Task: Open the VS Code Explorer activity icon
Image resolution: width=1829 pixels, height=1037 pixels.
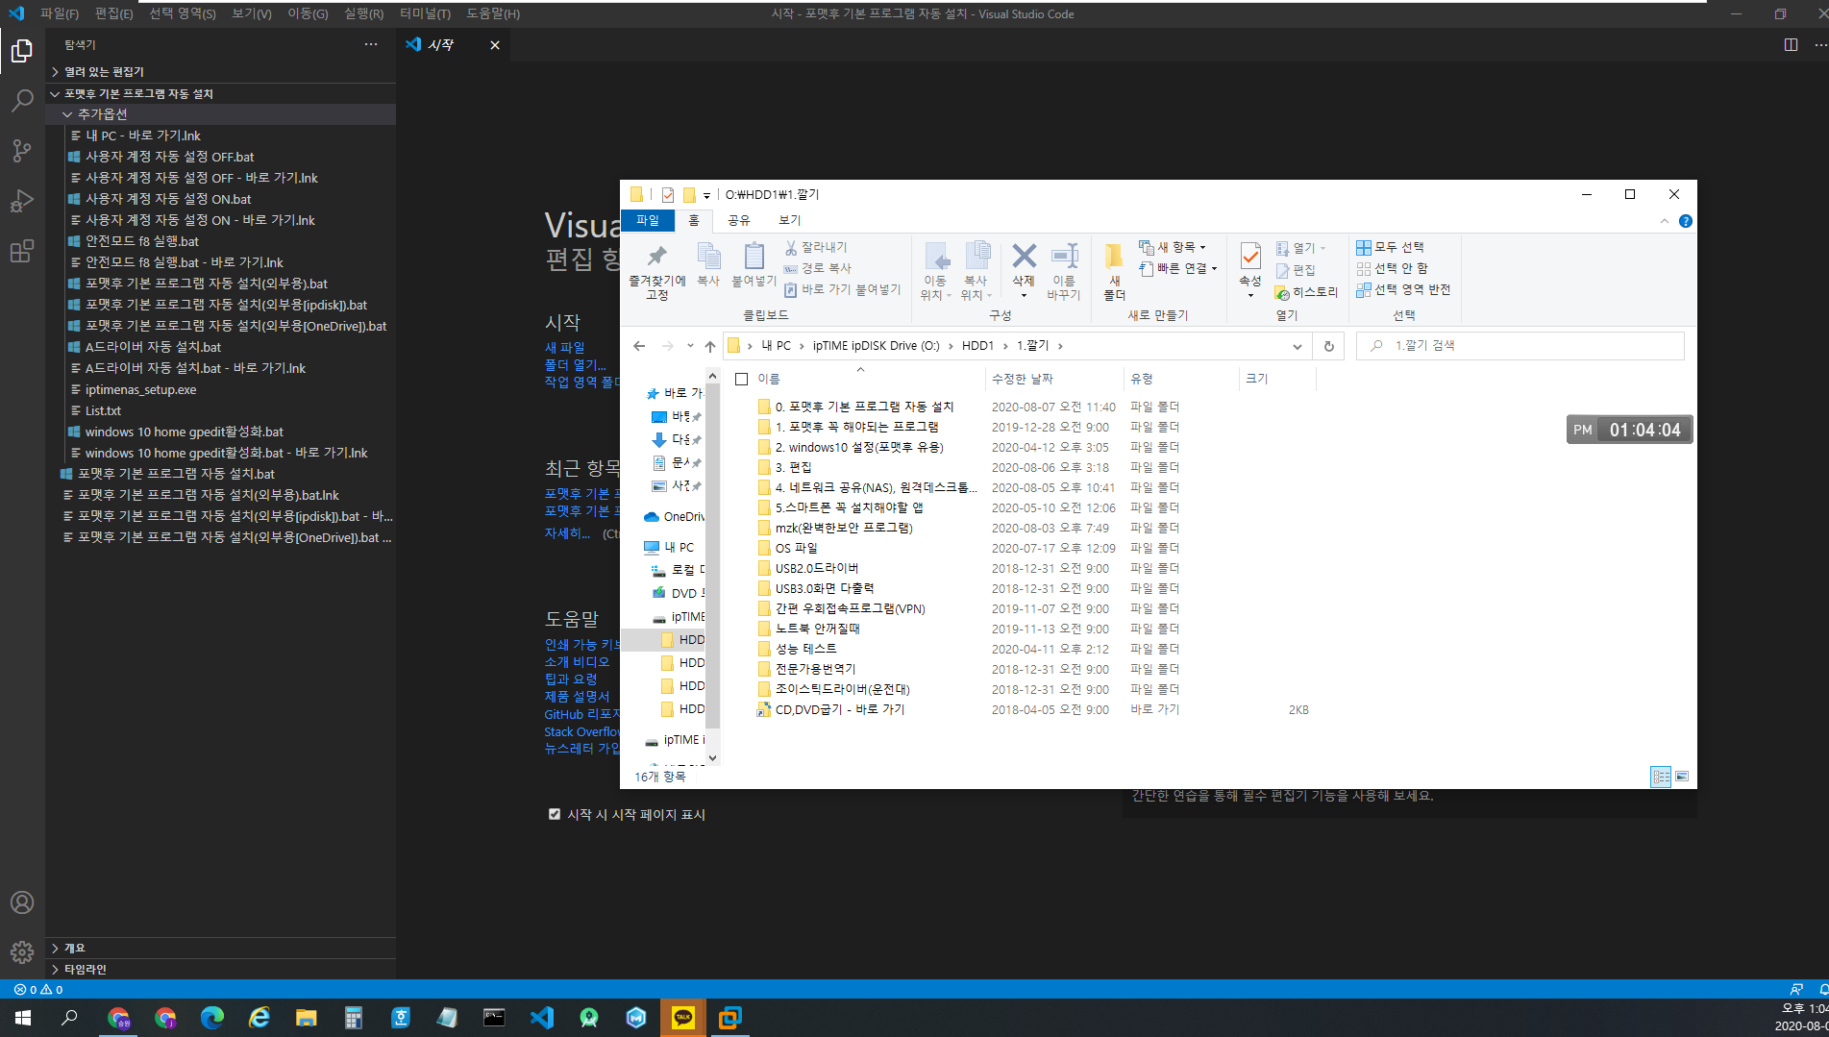Action: (x=22, y=51)
